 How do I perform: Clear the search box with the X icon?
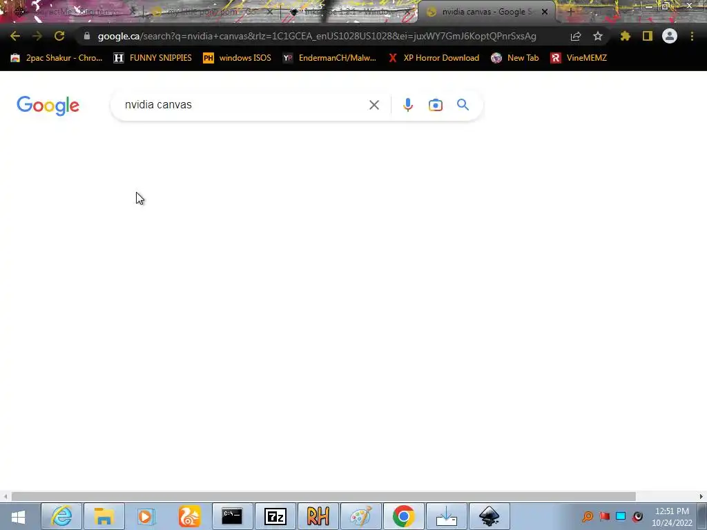tap(374, 105)
